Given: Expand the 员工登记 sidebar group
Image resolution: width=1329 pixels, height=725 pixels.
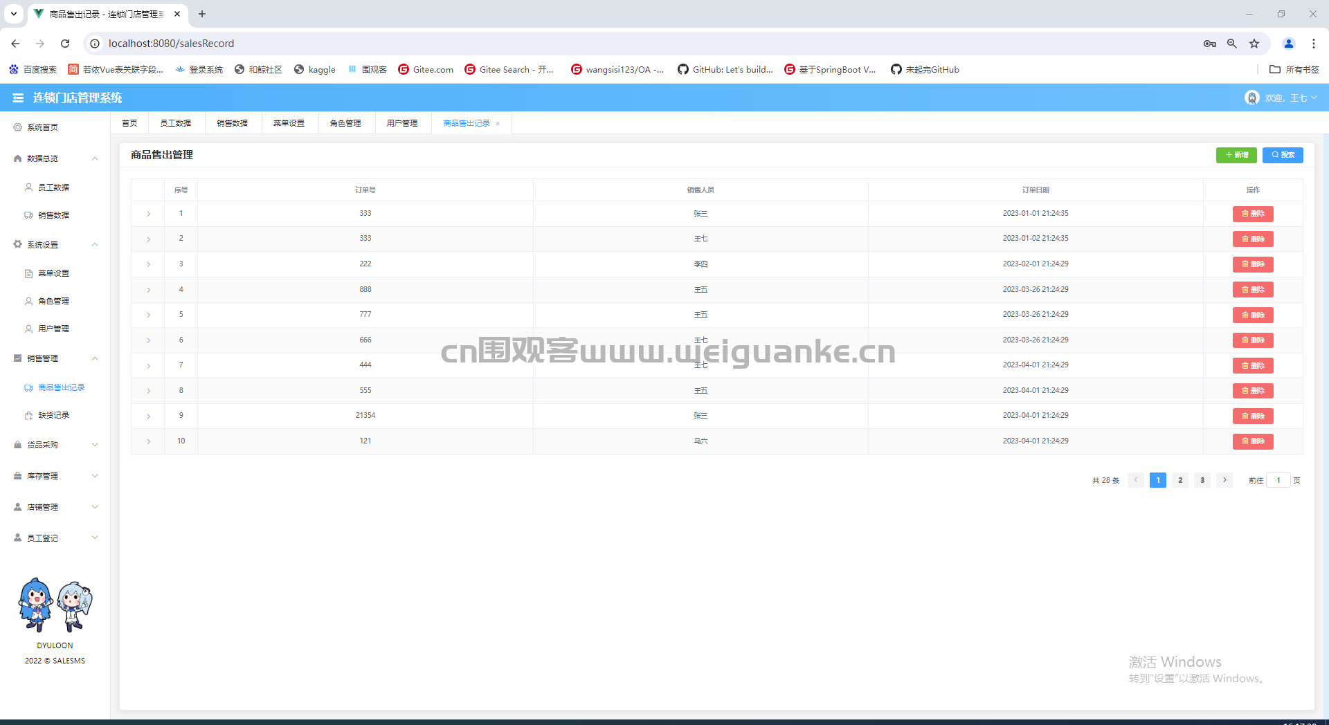Looking at the screenshot, I should (55, 538).
